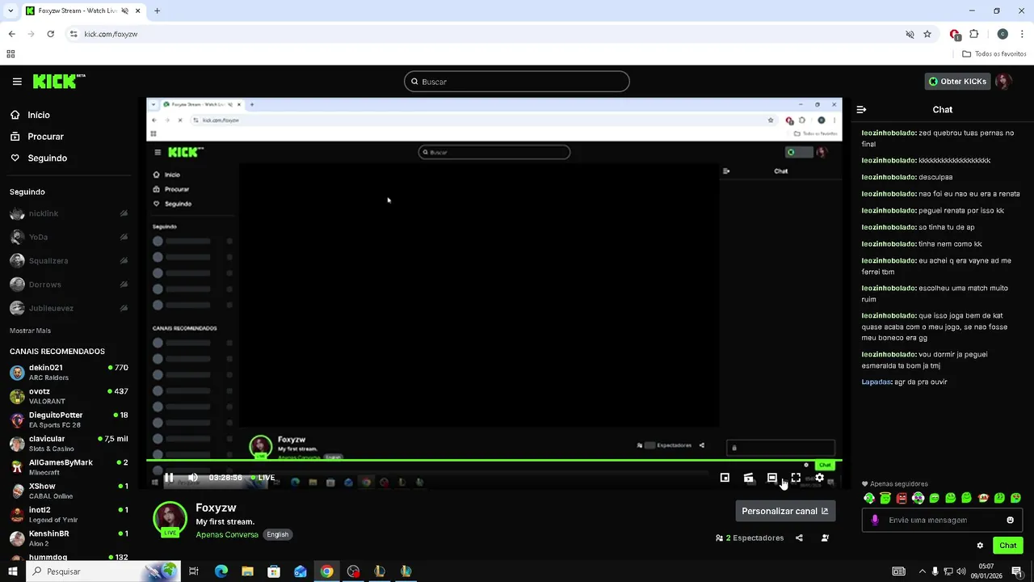Image resolution: width=1034 pixels, height=582 pixels.
Task: Open File Explorer from the taskbar
Action: 247,571
